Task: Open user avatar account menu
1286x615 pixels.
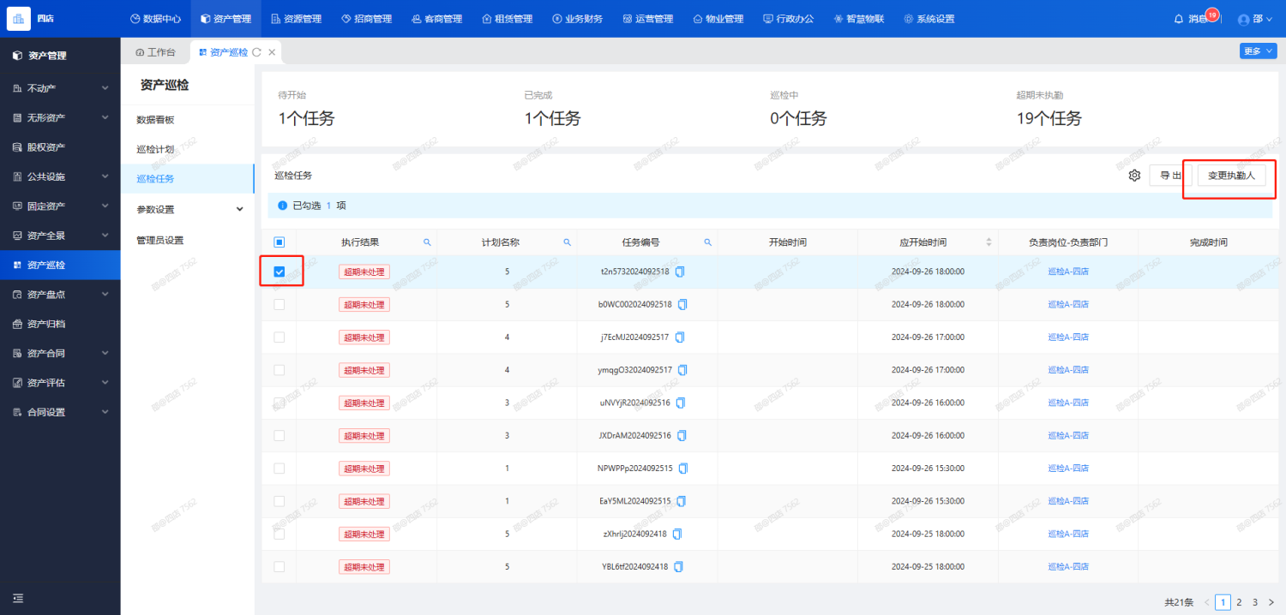Action: click(1244, 19)
